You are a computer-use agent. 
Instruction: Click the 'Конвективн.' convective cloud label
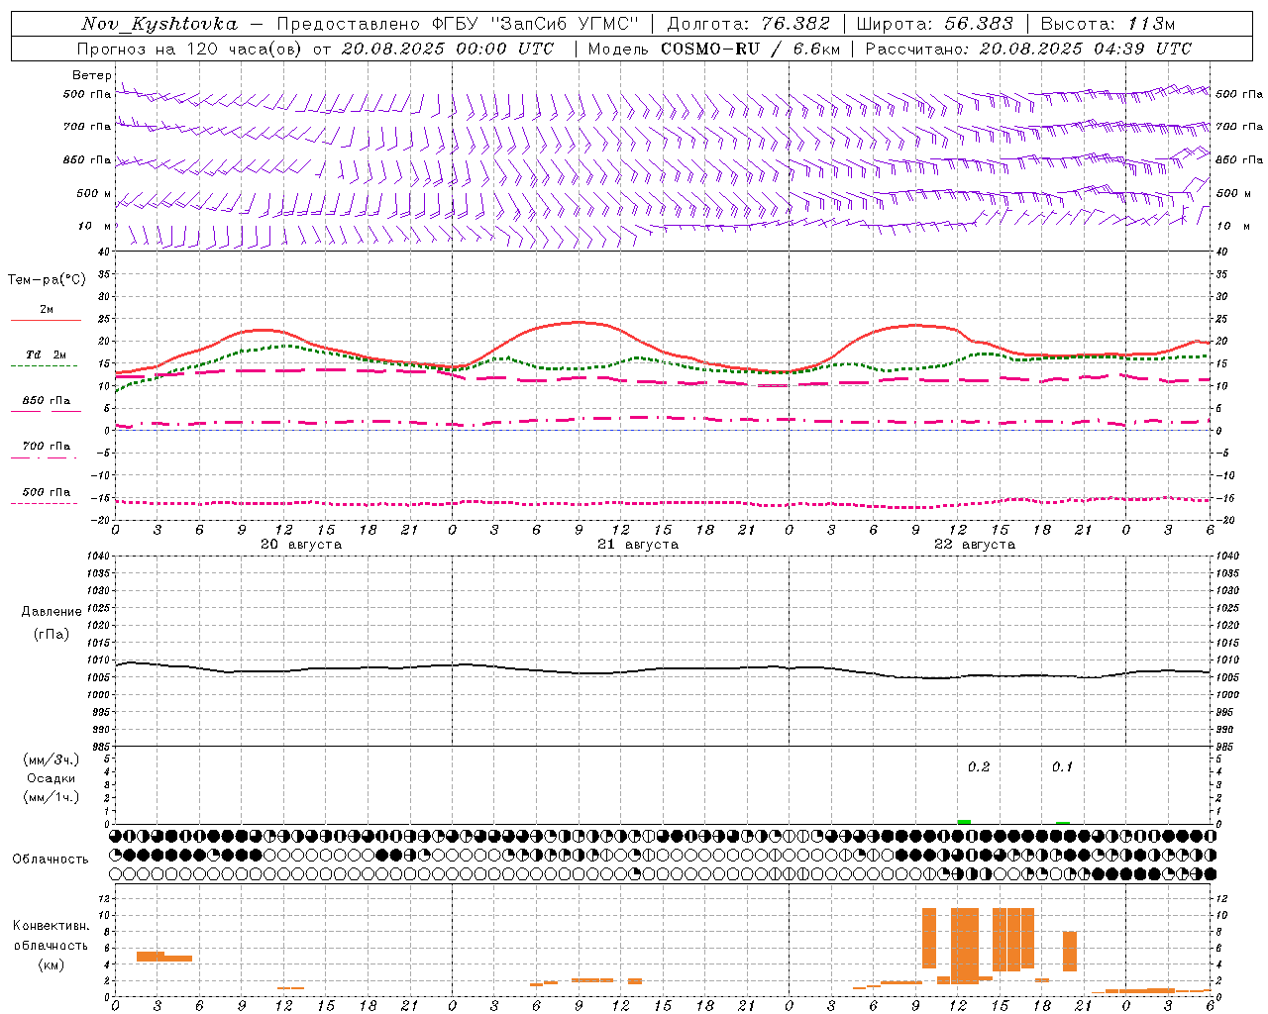(x=52, y=926)
